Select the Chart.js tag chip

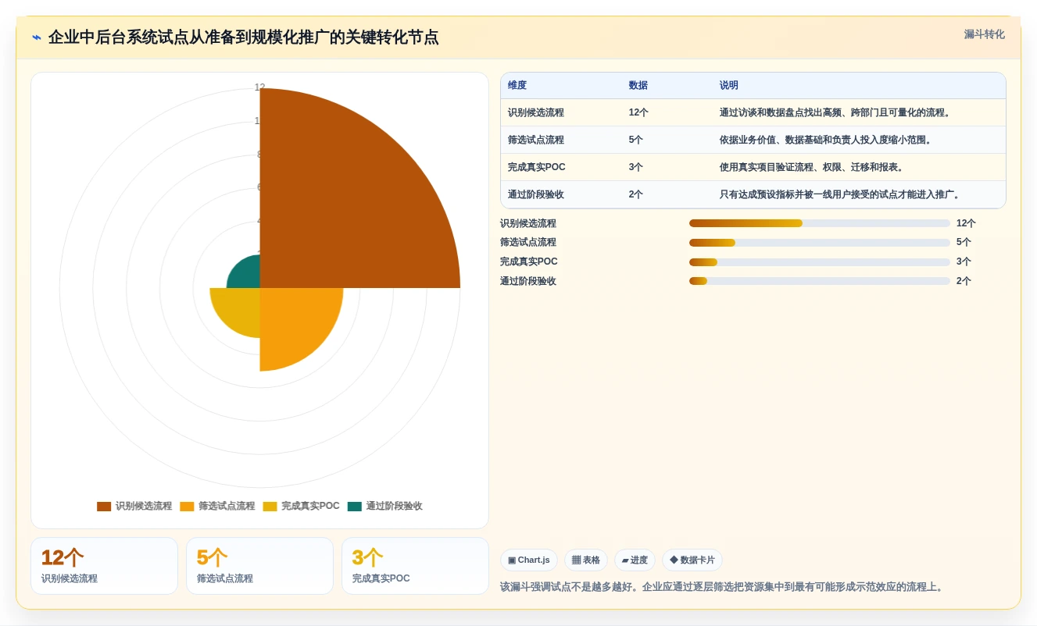pyautogui.click(x=529, y=560)
